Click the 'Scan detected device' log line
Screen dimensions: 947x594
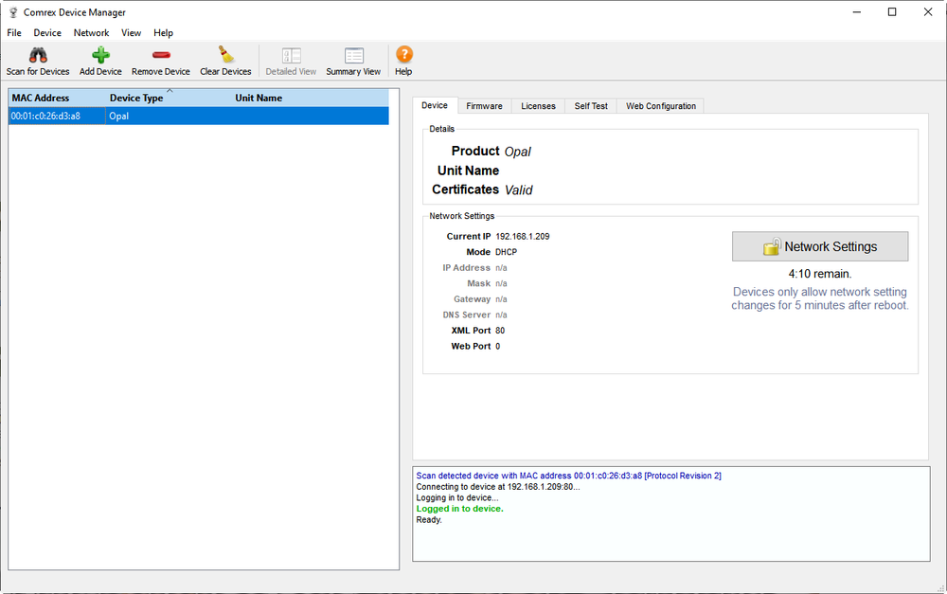[x=568, y=476]
